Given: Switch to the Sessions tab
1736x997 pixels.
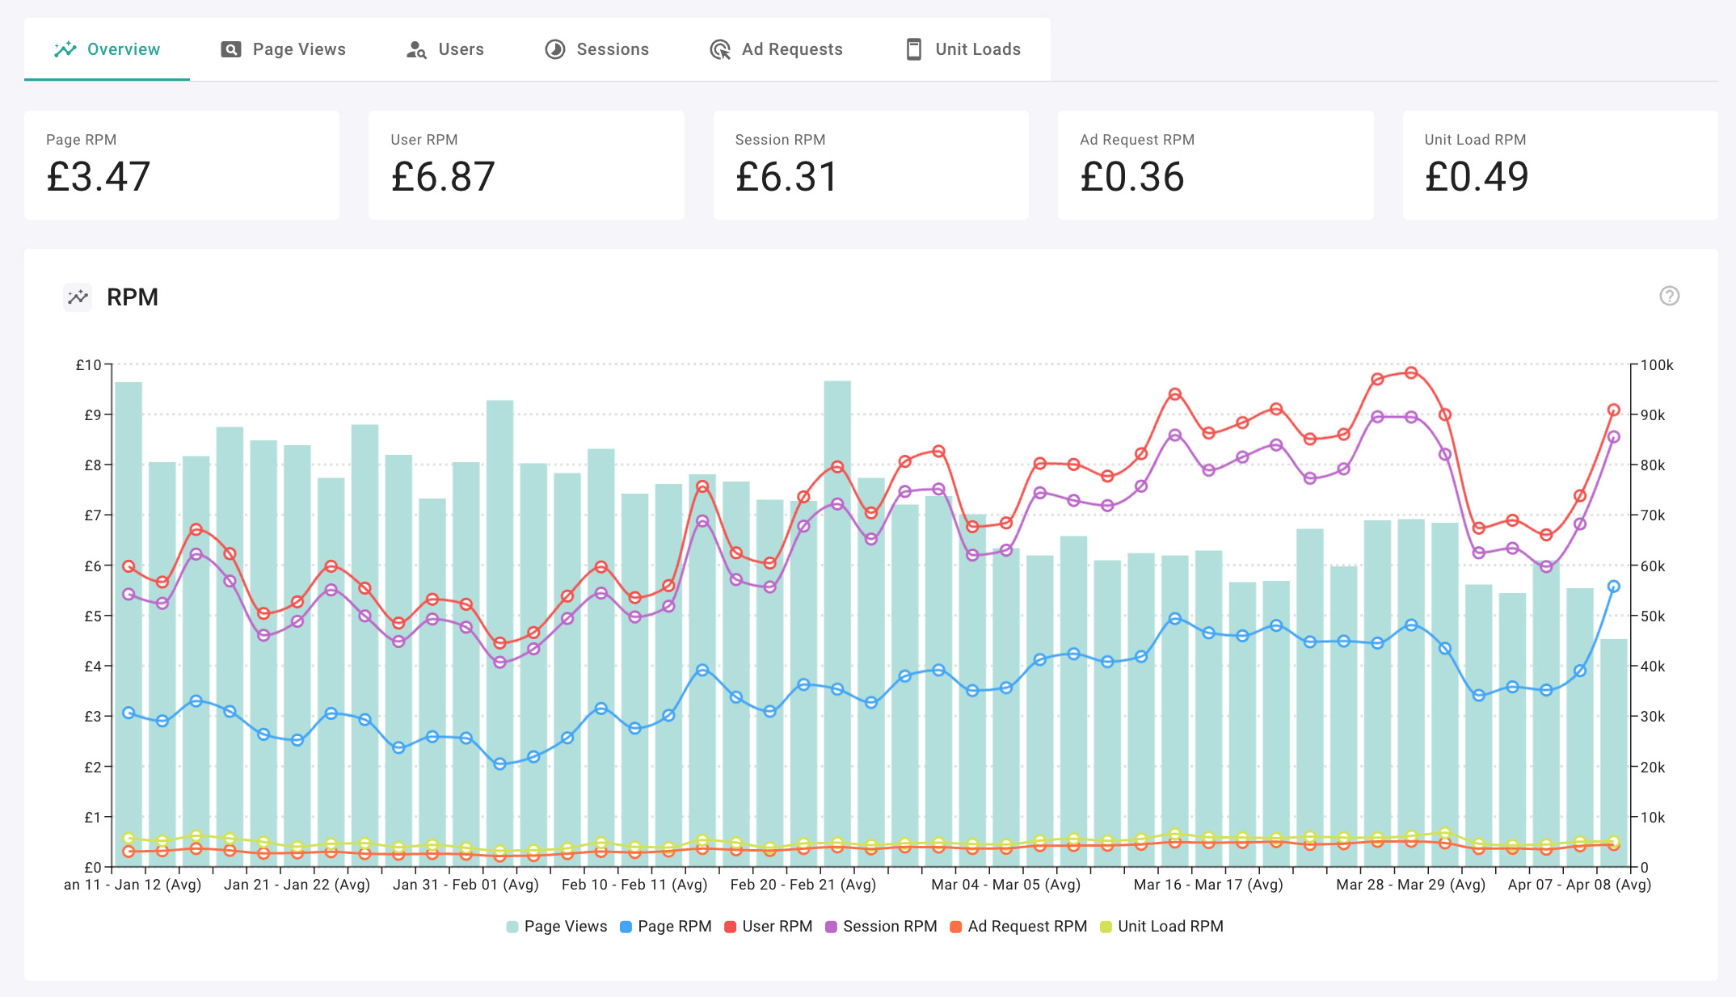Looking at the screenshot, I should (x=597, y=49).
